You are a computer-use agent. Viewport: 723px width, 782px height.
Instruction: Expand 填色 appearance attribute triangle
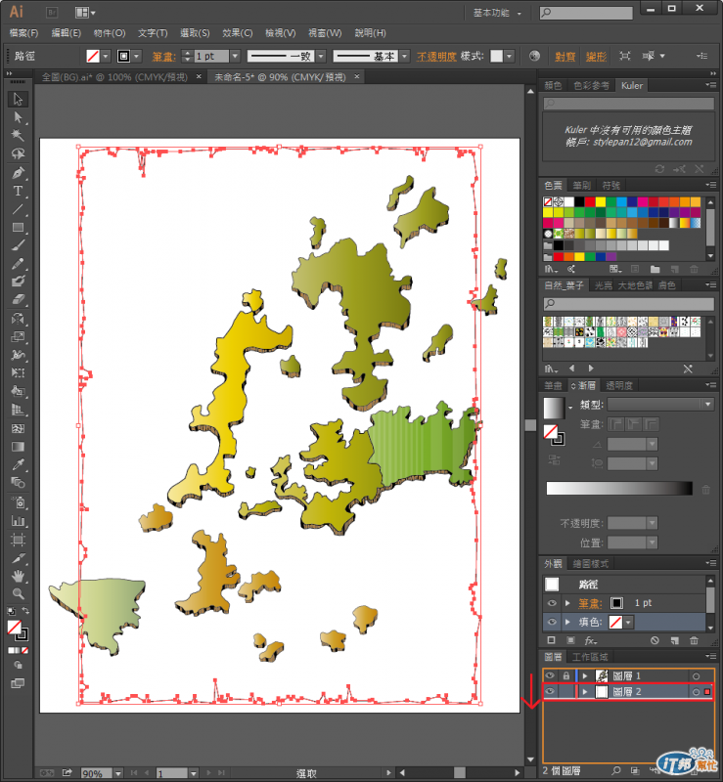[567, 622]
